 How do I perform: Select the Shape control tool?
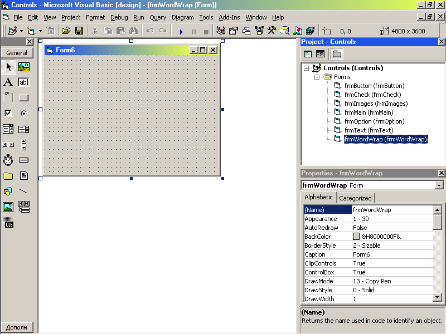[8, 191]
